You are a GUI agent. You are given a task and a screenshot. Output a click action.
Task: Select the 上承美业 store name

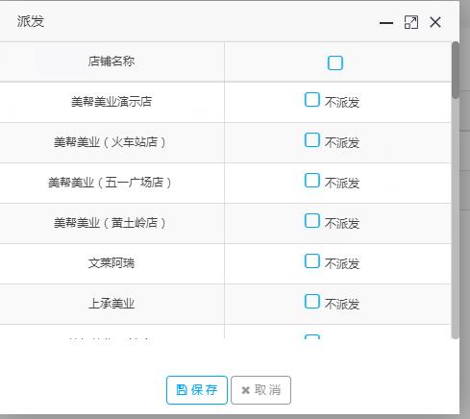pyautogui.click(x=111, y=304)
